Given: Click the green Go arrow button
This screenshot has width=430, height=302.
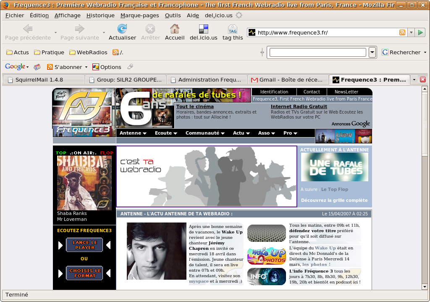Looking at the screenshot, I should (421, 32).
